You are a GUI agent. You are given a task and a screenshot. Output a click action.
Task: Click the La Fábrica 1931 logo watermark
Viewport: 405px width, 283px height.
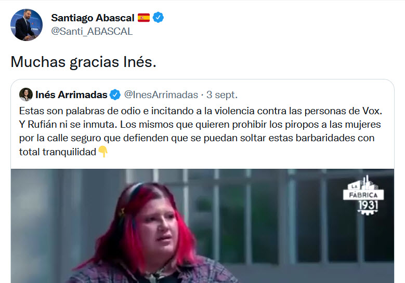click(x=363, y=195)
